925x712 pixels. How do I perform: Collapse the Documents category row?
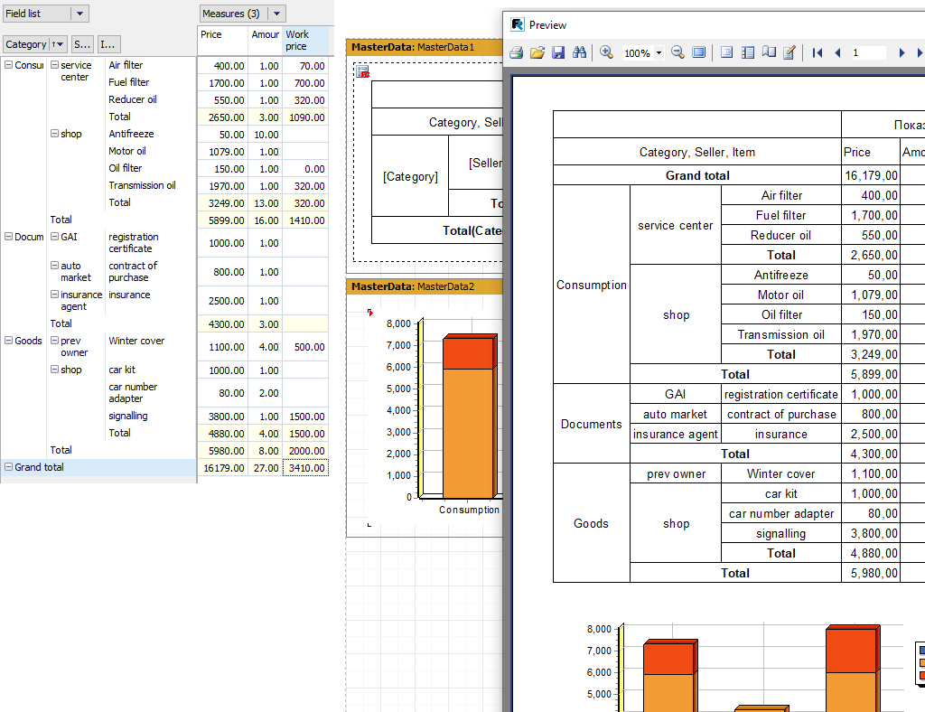click(x=9, y=237)
